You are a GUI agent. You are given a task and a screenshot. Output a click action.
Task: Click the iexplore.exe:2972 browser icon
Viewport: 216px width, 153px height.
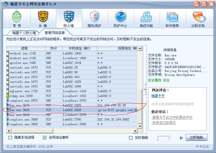[x=8, y=101]
